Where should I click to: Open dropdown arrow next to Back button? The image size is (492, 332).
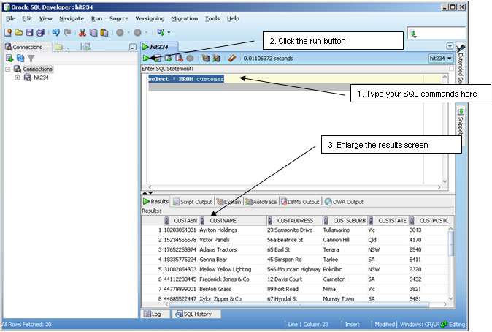128,32
